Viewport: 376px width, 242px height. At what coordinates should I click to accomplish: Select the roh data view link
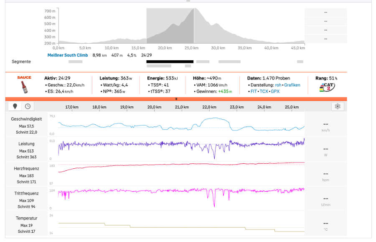click(x=278, y=85)
